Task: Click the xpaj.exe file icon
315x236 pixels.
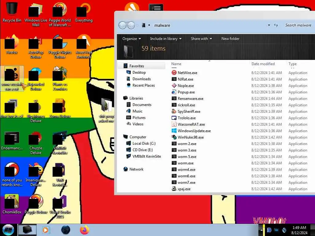Action: (174, 189)
